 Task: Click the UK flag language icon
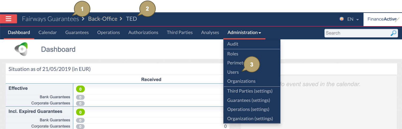tap(342, 19)
